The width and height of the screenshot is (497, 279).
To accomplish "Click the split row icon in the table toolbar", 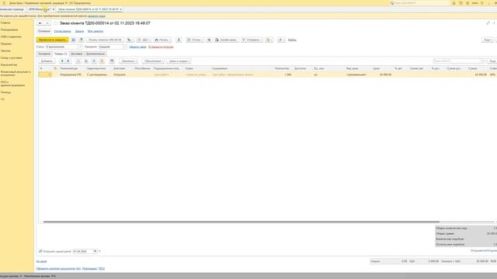I will [x=94, y=61].
